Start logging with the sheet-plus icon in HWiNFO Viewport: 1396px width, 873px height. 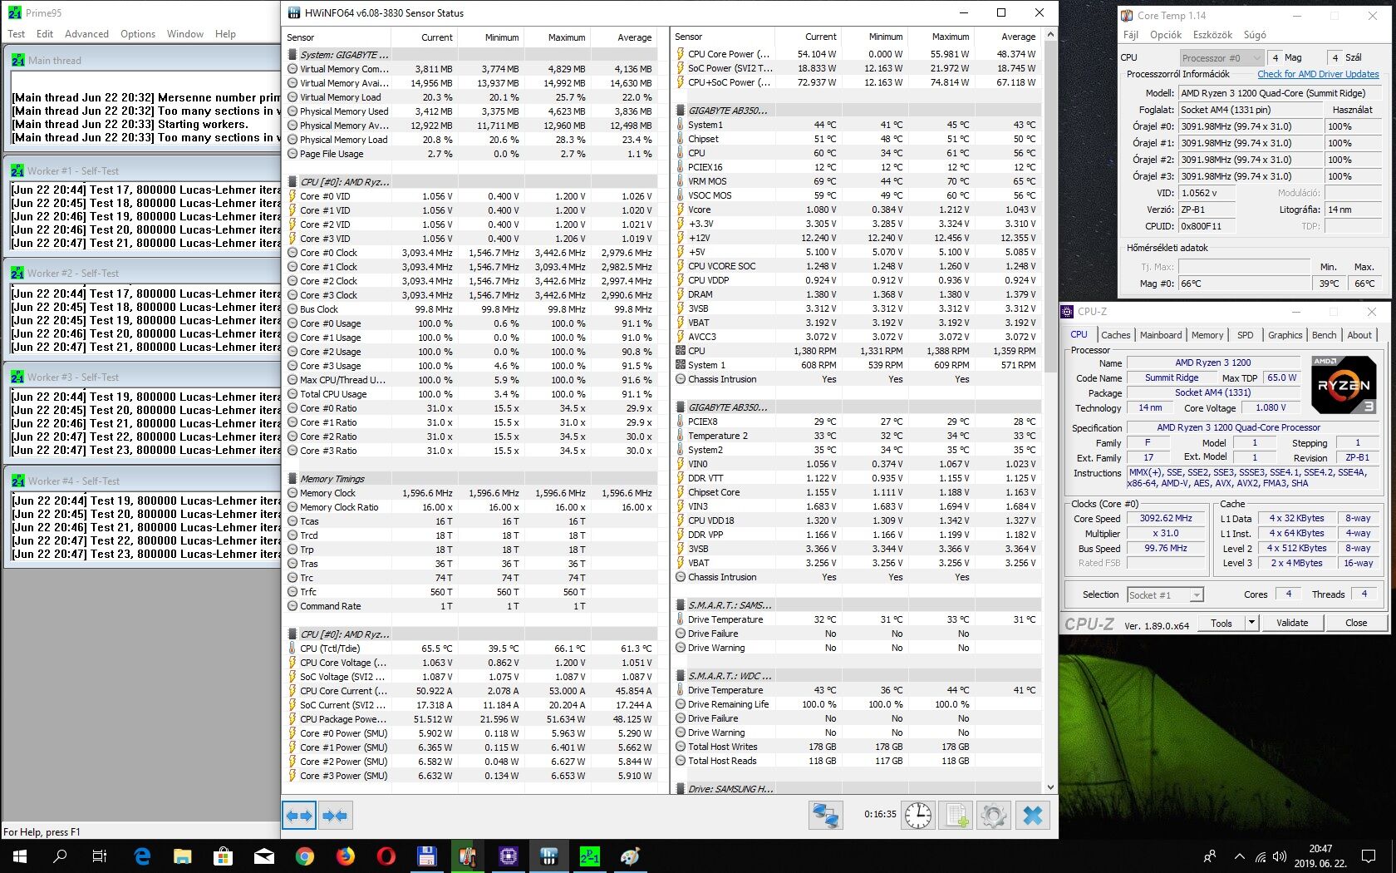(x=956, y=816)
